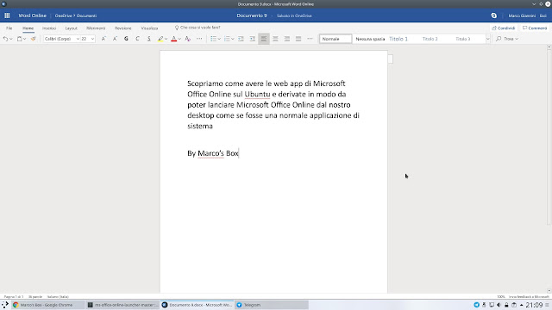The image size is (552, 310).
Task: Toggle underline S formatting
Action: 149,39
